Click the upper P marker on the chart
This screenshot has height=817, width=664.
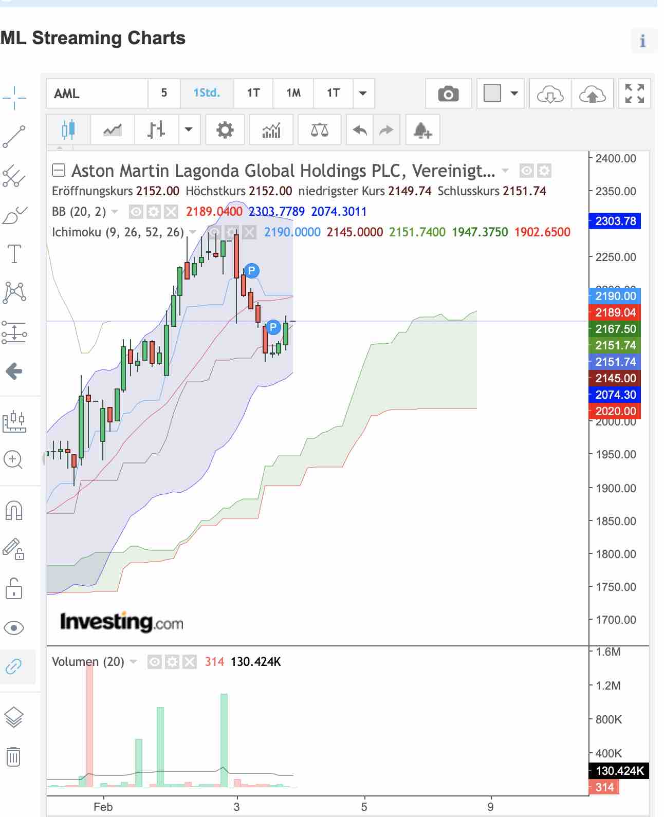pos(251,271)
